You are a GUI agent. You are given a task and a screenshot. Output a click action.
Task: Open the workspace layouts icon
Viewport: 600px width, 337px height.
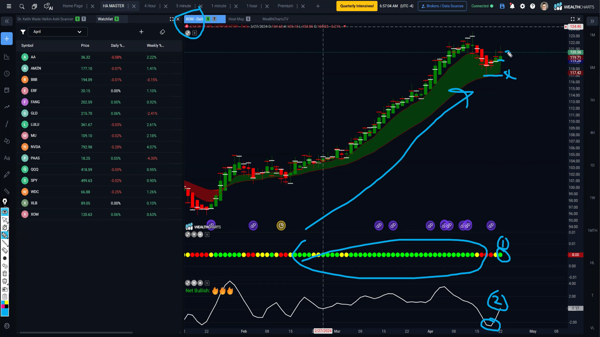[x=34, y=6]
